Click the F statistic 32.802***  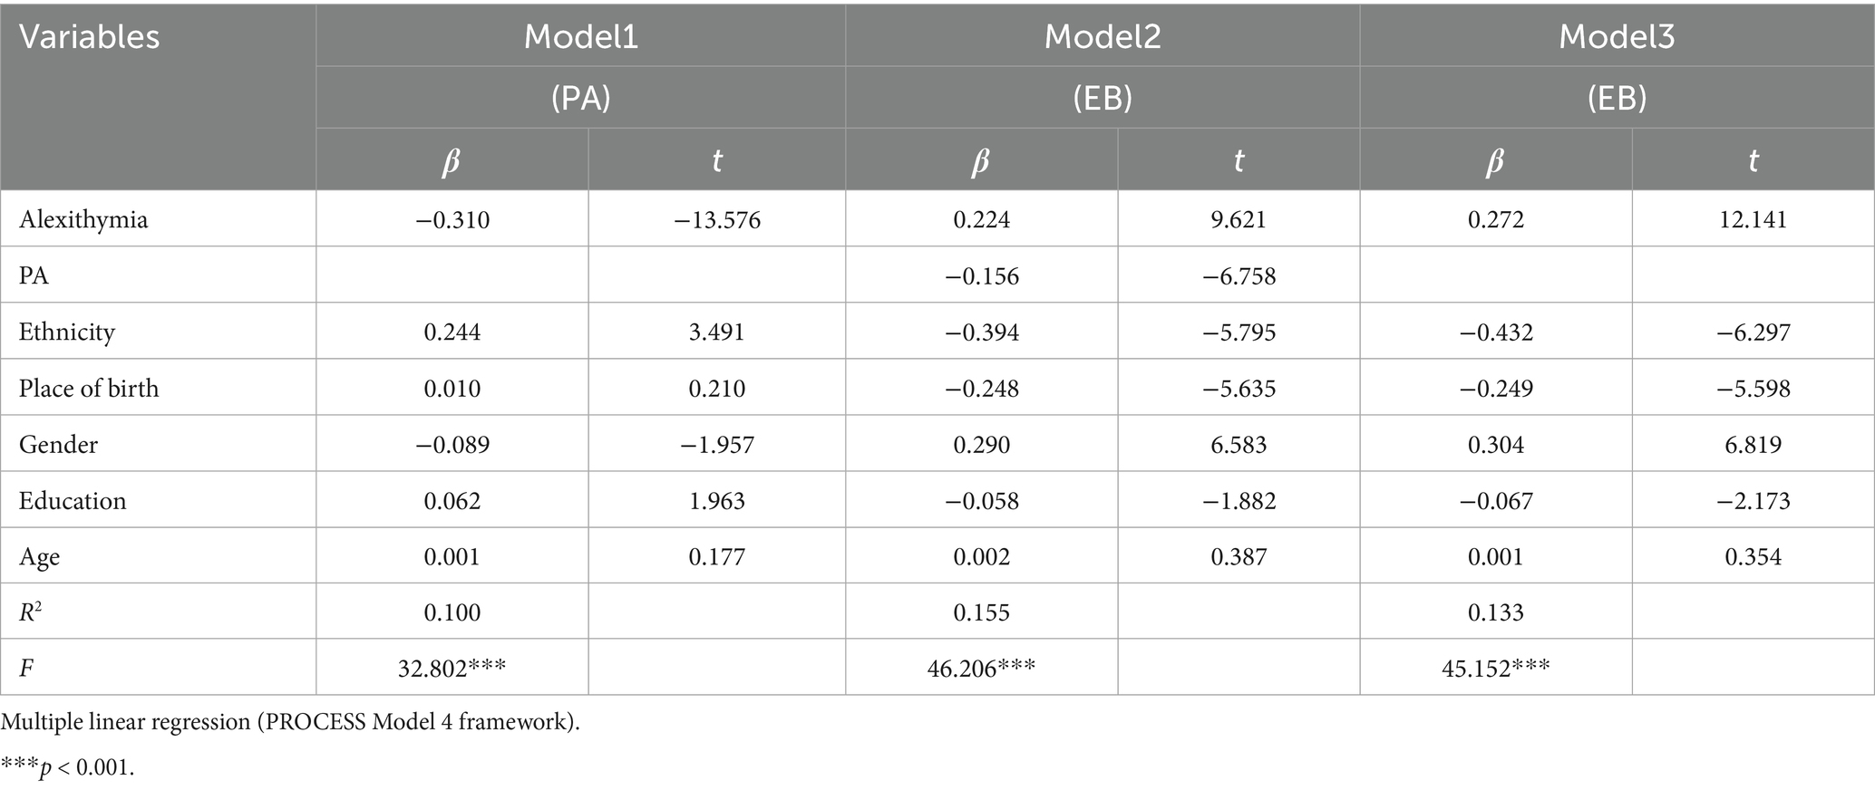452,669
